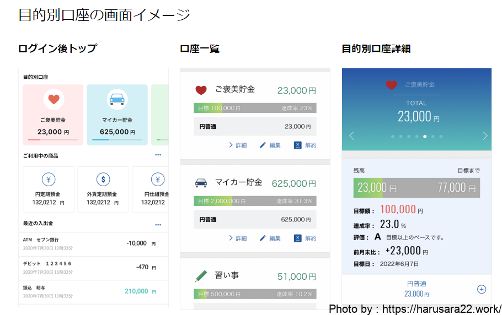Screen dimensions: 502x315
Task: Click 解約 link under マイカー貯金
Action: click(x=306, y=238)
